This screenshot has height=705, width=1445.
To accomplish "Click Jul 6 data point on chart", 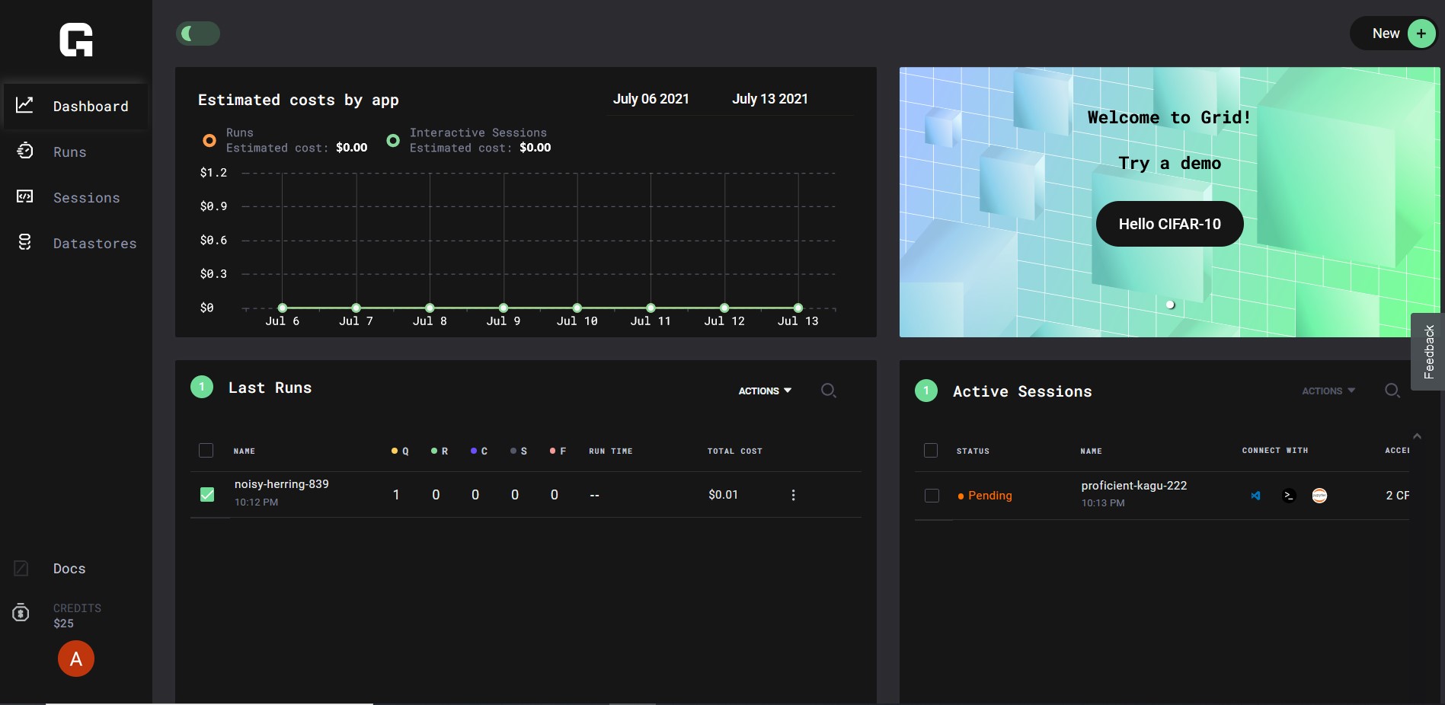I will (283, 308).
